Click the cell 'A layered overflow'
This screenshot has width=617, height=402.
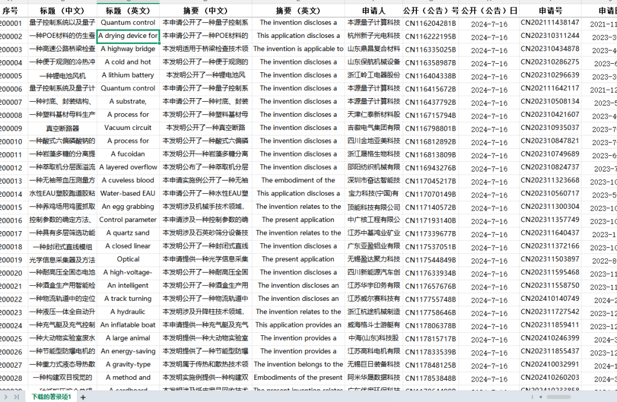pyautogui.click(x=128, y=167)
